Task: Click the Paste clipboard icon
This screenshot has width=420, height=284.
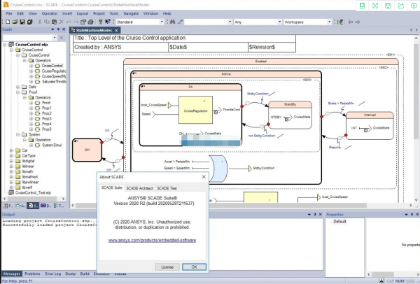Action: click(55, 22)
